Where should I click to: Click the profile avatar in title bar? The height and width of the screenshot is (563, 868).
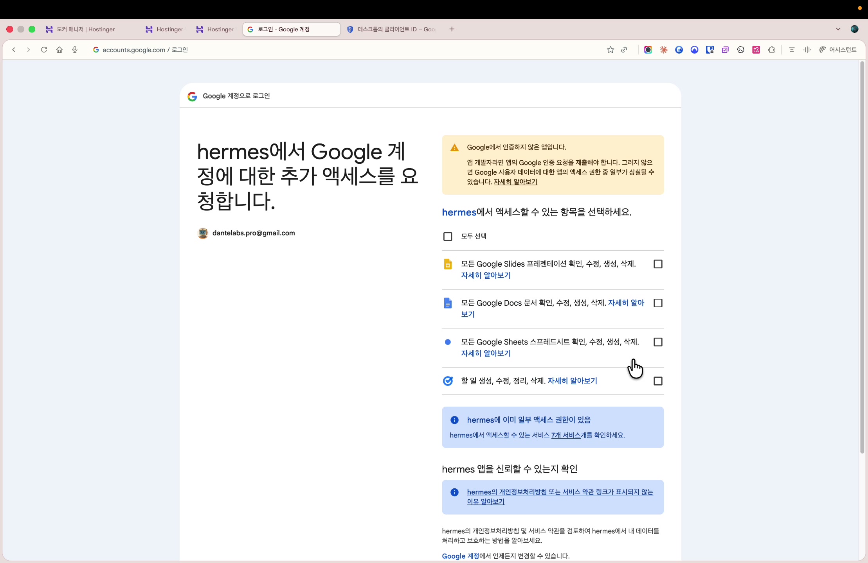(855, 29)
